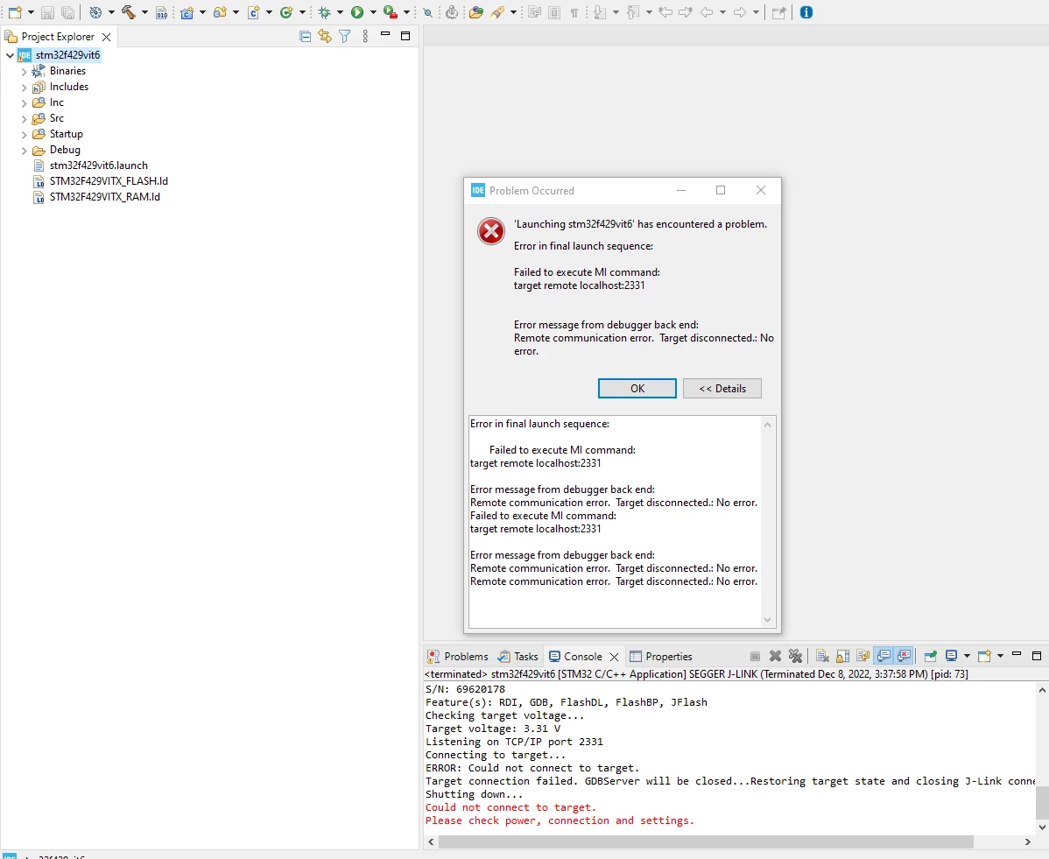The image size is (1049, 859).
Task: Click Remove All Terminated Launches icon
Action: tap(795, 656)
